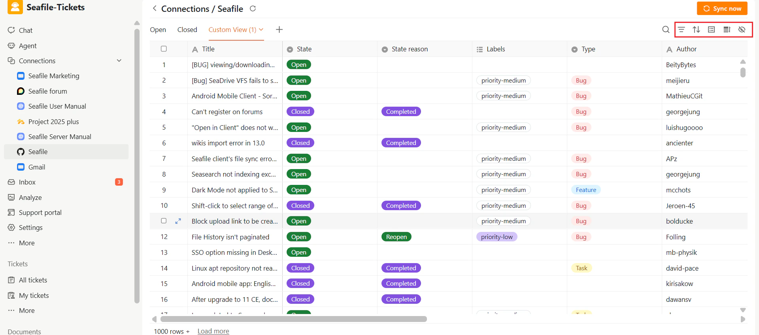Click the State column header
This screenshot has width=759, height=335.
tap(330, 49)
